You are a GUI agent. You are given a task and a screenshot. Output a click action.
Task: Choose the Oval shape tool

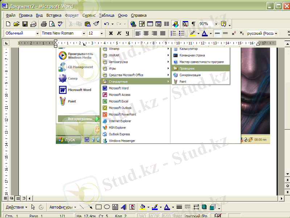(107, 207)
